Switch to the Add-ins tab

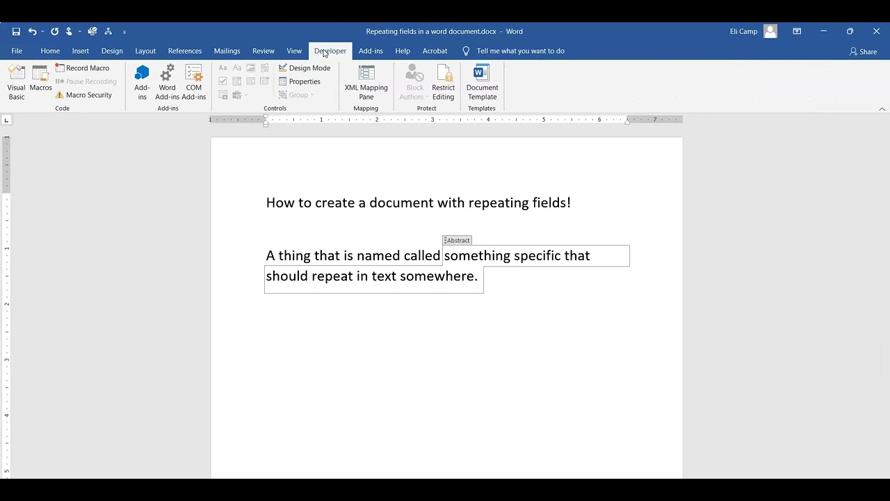click(x=371, y=51)
